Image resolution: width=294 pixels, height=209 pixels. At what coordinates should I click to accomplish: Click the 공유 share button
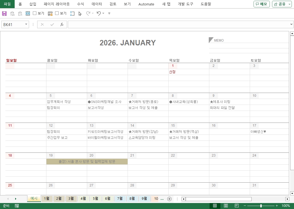pyautogui.click(x=282, y=4)
